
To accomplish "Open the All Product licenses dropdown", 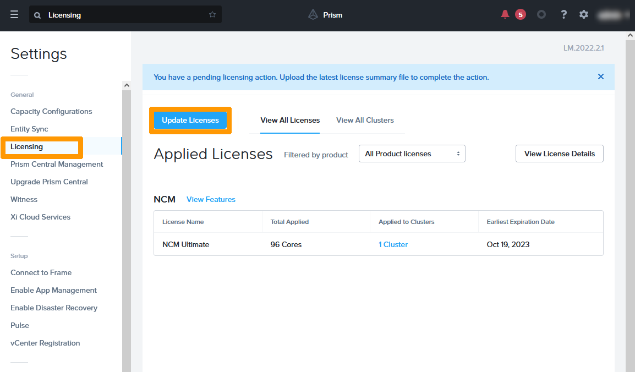I will [x=412, y=154].
